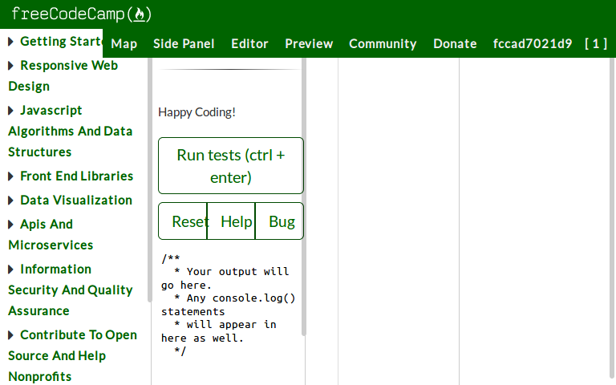Click the side panel vertical scrollbar
The width and height of the screenshot is (616, 385).
tap(304, 197)
